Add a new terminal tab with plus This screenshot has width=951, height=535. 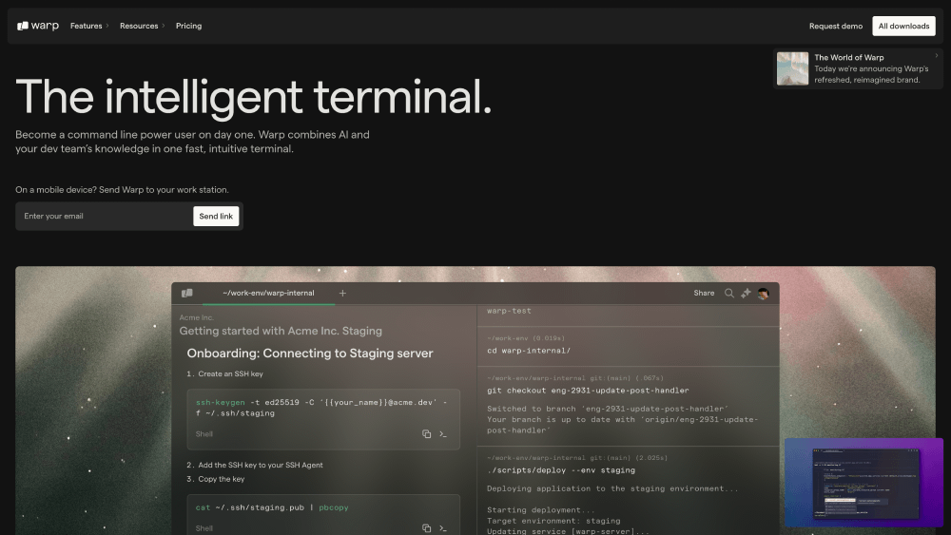[342, 294]
